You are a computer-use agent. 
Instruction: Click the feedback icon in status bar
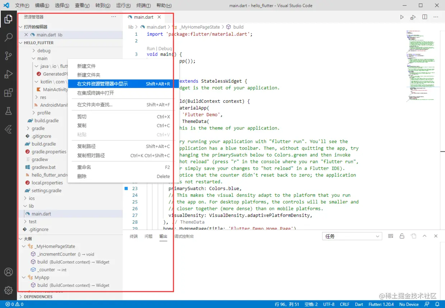[x=426, y=304]
